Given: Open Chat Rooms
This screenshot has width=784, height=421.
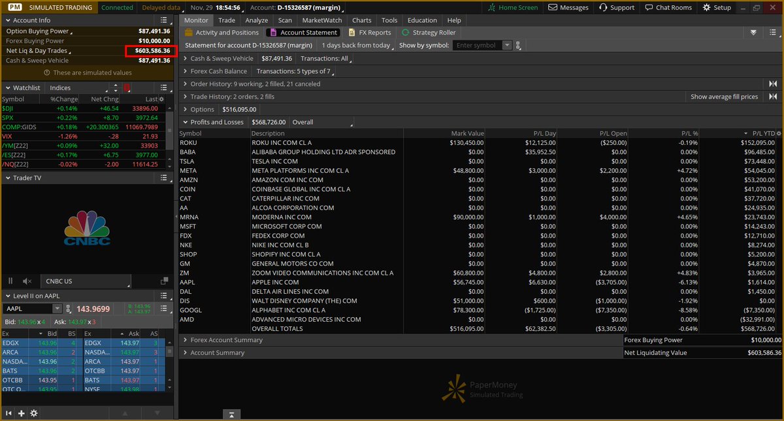Looking at the screenshot, I should (x=668, y=7).
